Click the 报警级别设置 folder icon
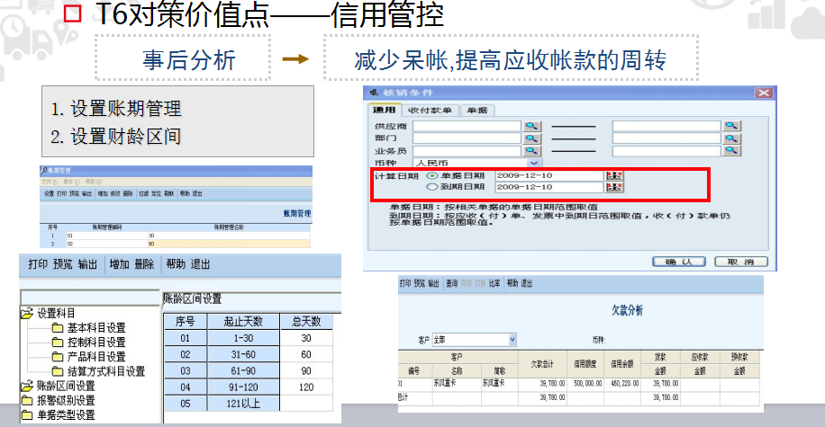The width and height of the screenshot is (825, 427). (27, 401)
